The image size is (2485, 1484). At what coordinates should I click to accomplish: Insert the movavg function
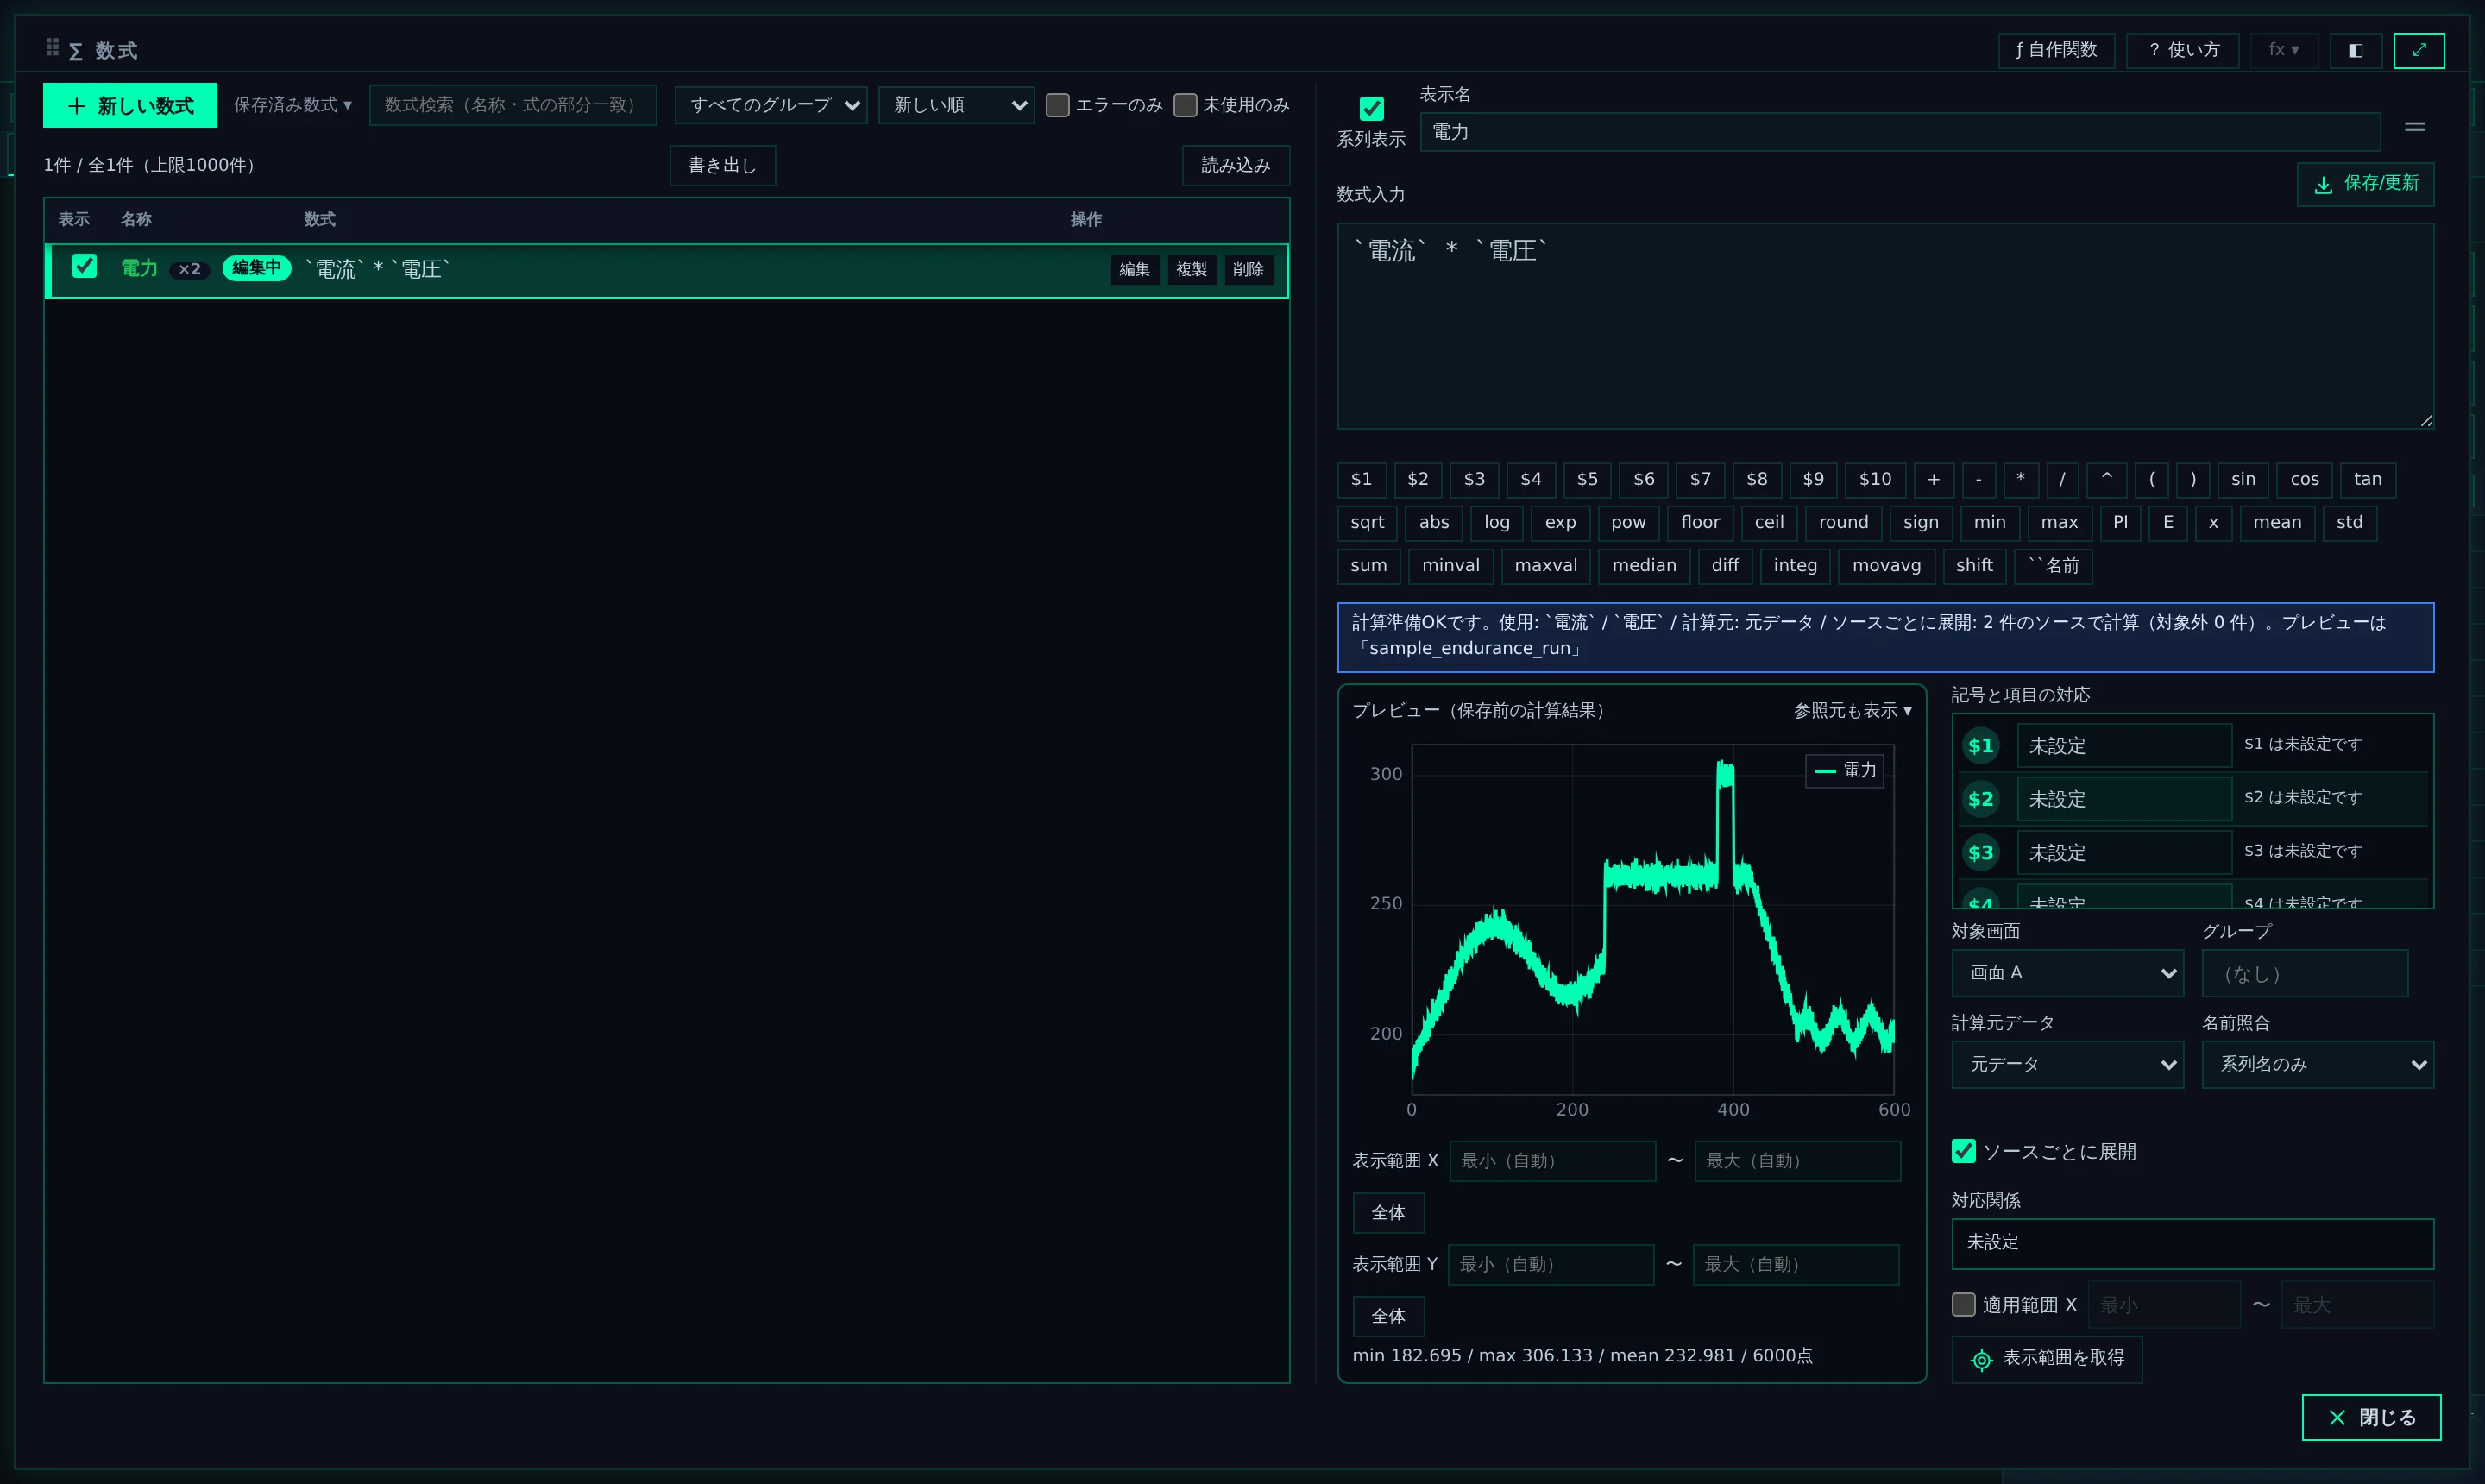click(1886, 565)
